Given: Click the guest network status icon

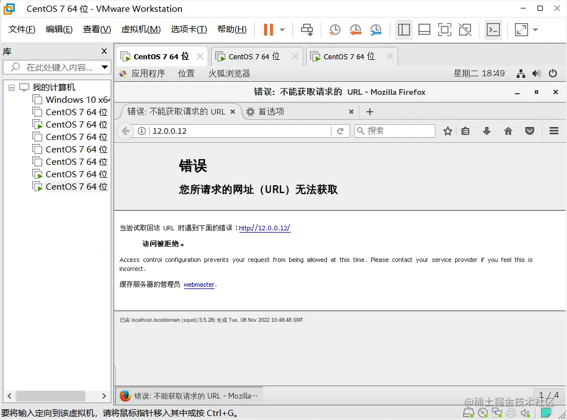Looking at the screenshot, I should tap(521, 74).
